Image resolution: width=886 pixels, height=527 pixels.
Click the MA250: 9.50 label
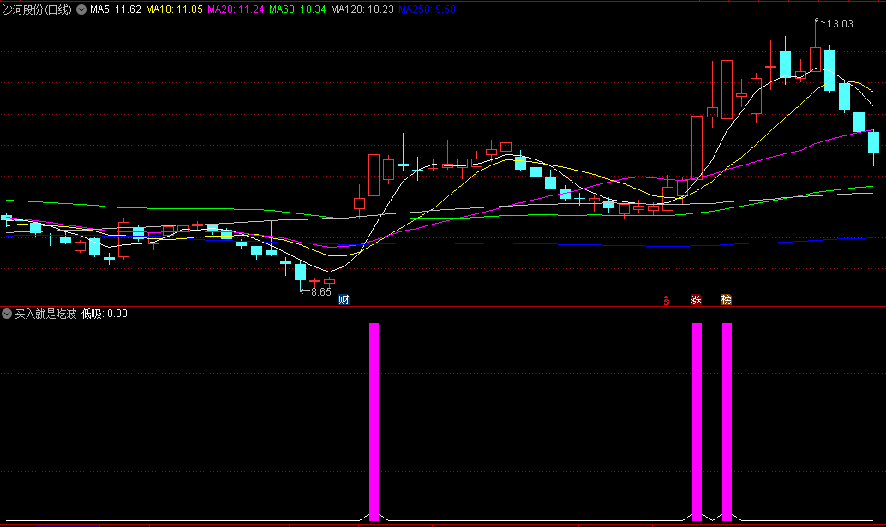(x=427, y=9)
